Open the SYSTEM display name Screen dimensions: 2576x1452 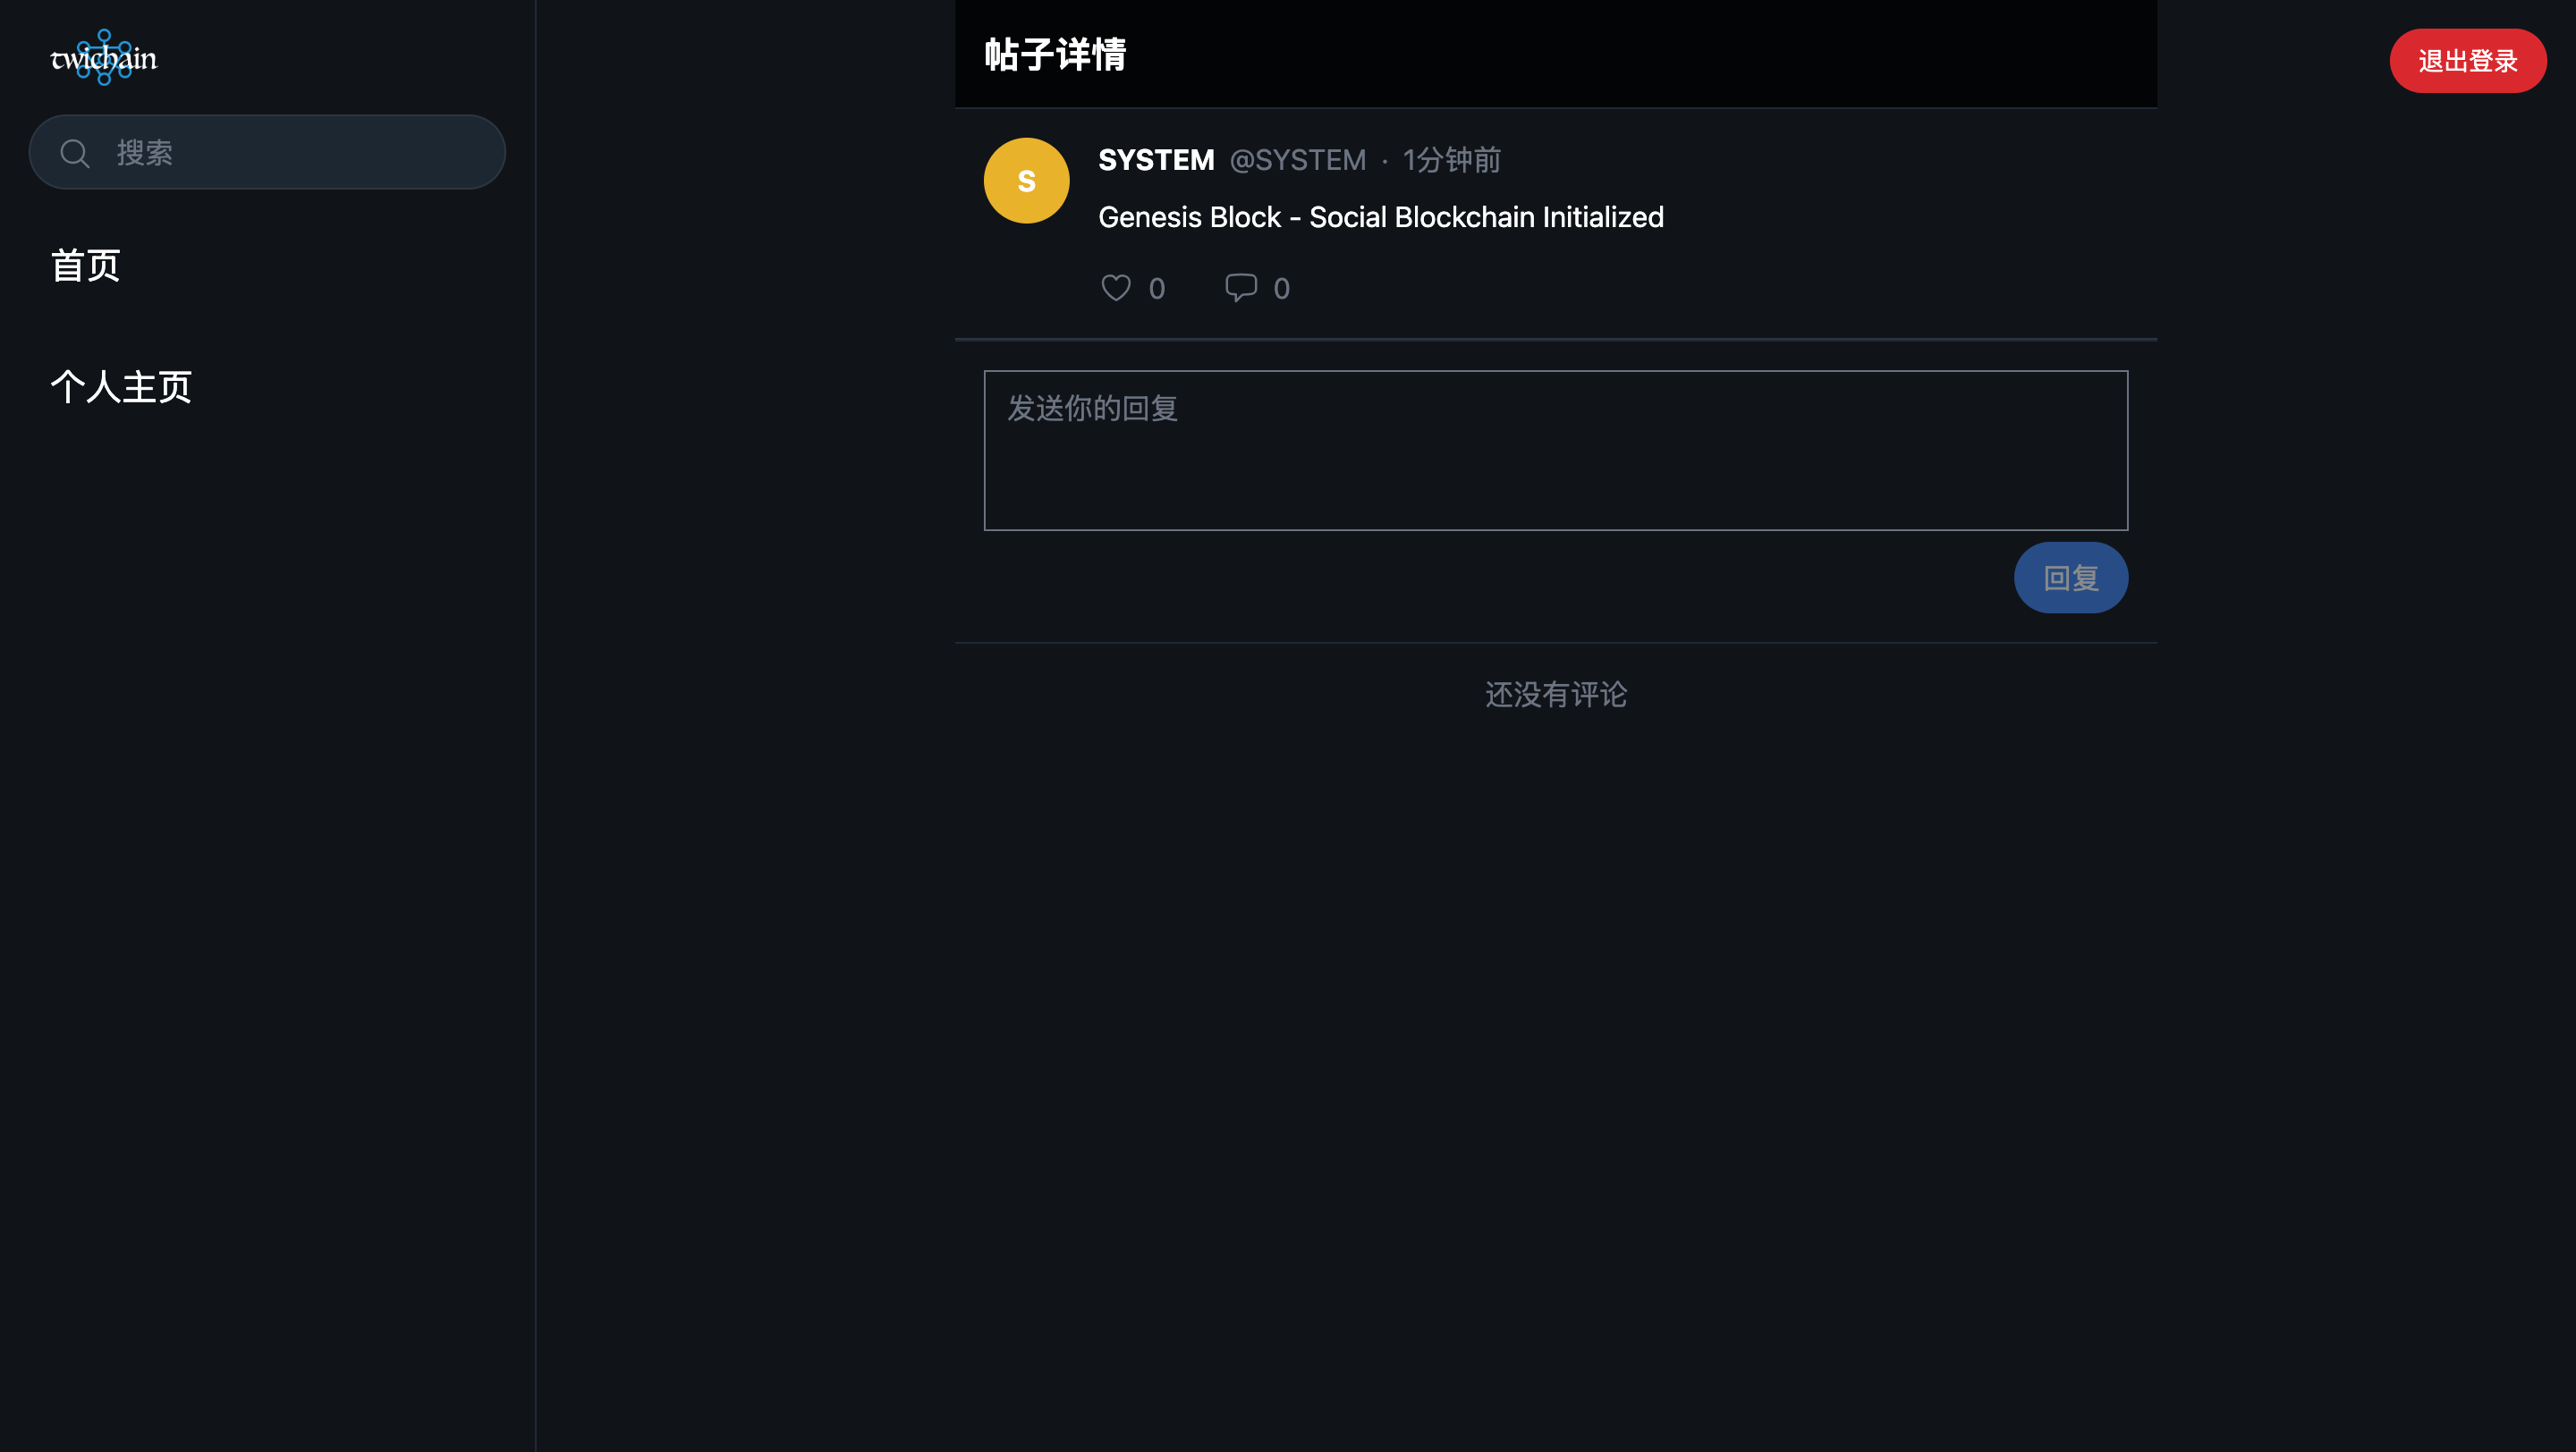(1156, 160)
